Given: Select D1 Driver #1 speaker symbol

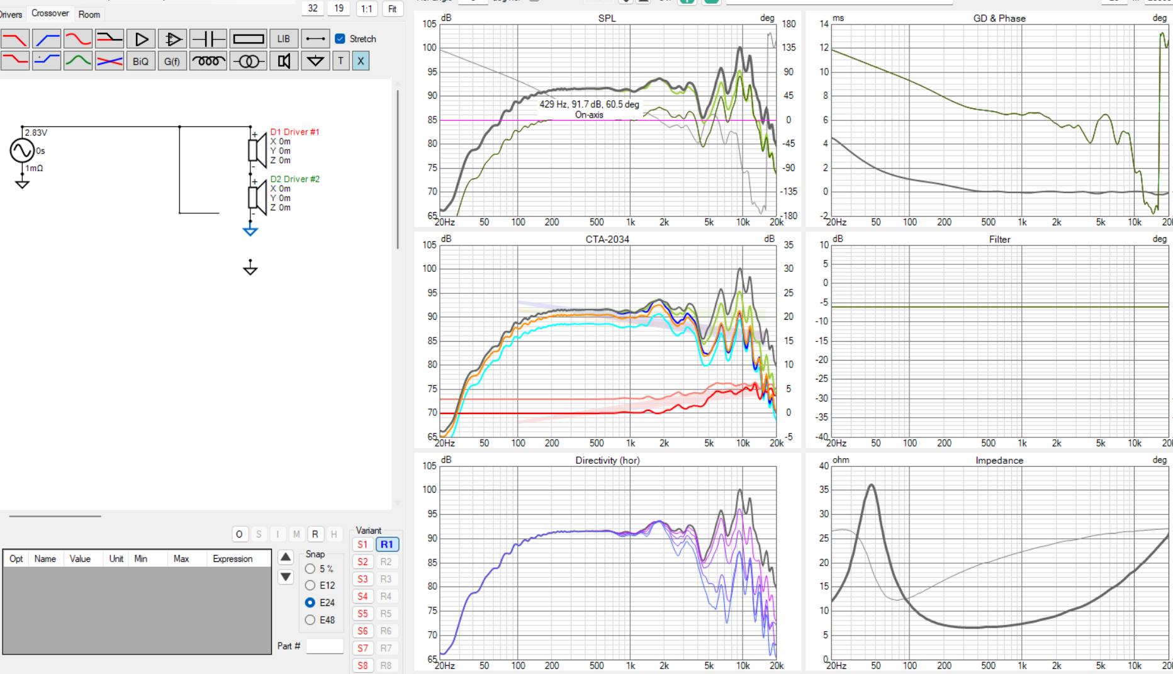Looking at the screenshot, I should click(x=258, y=150).
